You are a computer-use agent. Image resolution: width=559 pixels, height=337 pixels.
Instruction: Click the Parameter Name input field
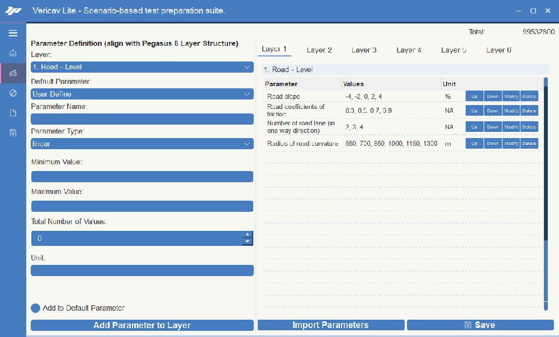pyautogui.click(x=142, y=119)
